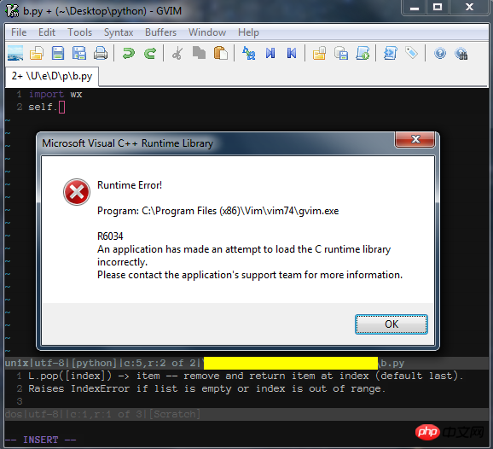The width and height of the screenshot is (493, 449).
Task: Load a session via the toolbar
Action: [x=319, y=53]
